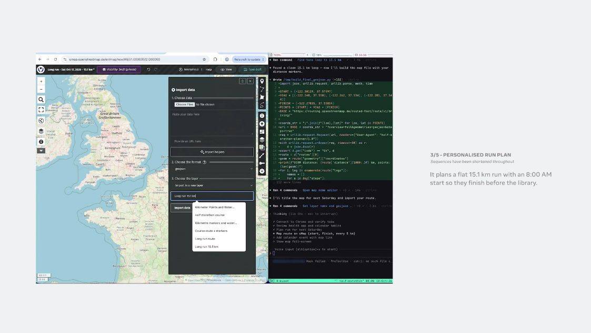Image resolution: width=591 pixels, height=333 pixels.
Task: Zoom out on the uMap map
Action: pos(41,90)
